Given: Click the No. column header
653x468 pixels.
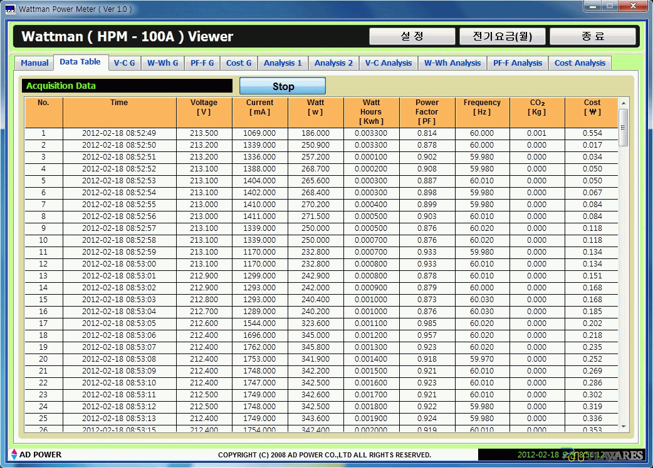Looking at the screenshot, I should [44, 112].
